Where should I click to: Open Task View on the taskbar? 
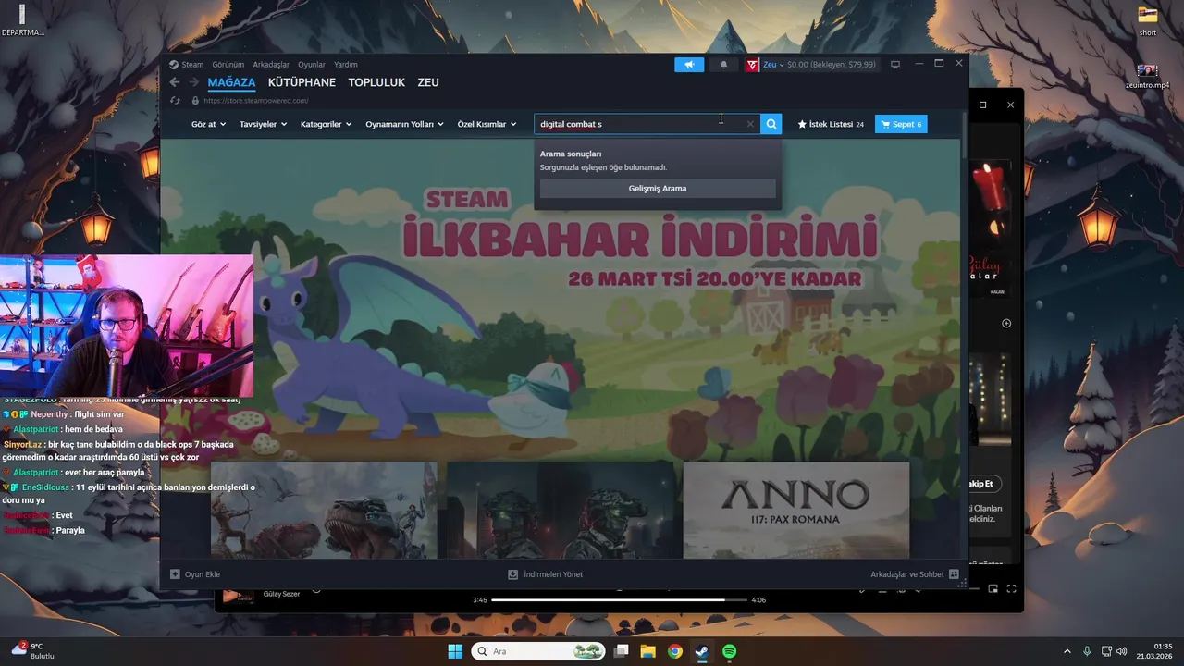pos(622,651)
